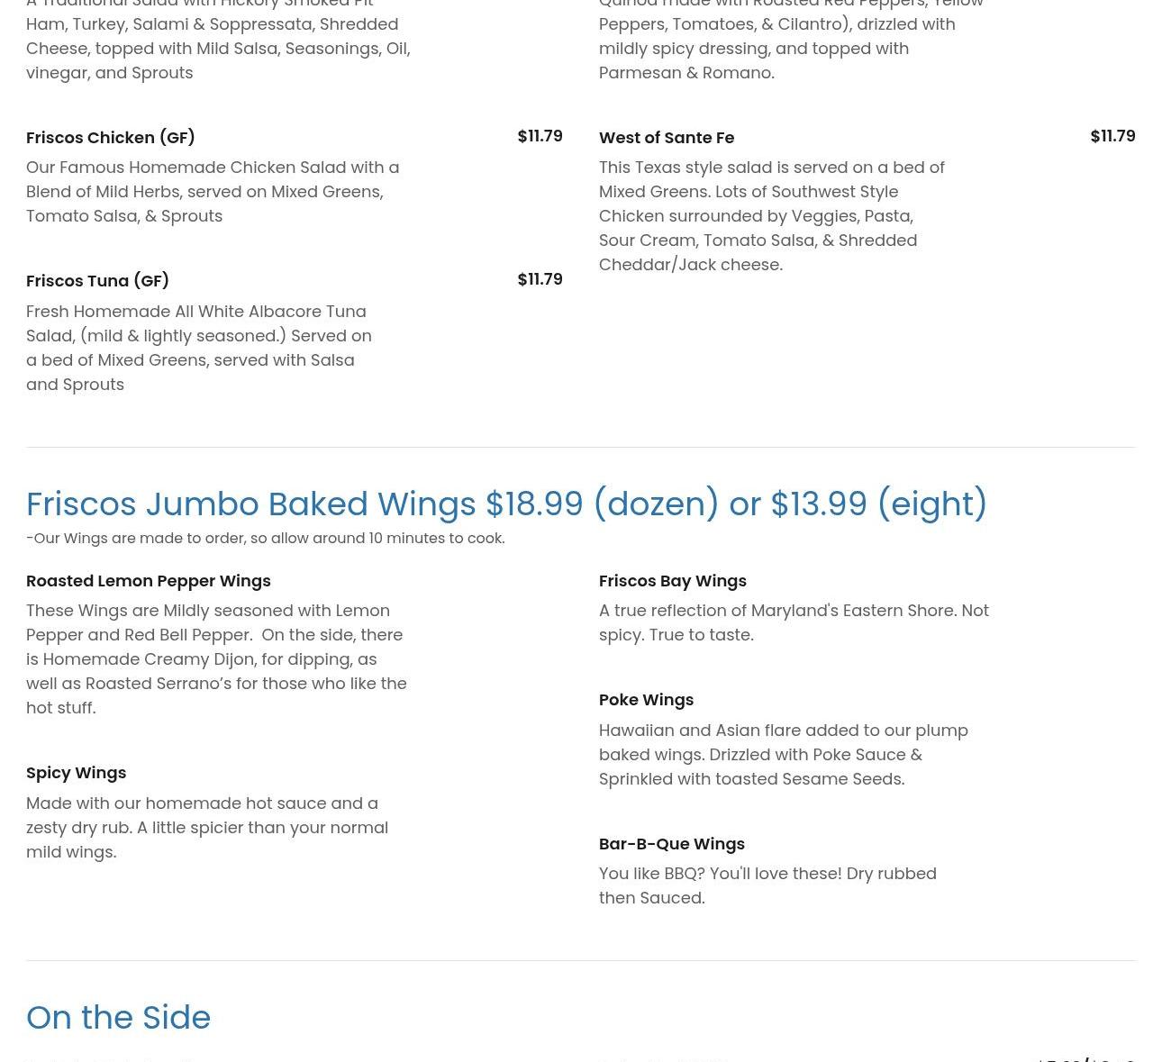Click the wings made-to-order note
1162x1062 pixels.
[265, 539]
